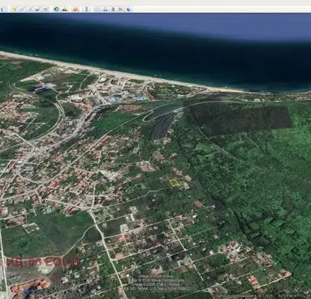Screen dimensions: 311x299
Task: Click the red EOOD watermark text
Action: click(40, 262)
